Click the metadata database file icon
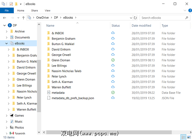 (x=48, y=93)
